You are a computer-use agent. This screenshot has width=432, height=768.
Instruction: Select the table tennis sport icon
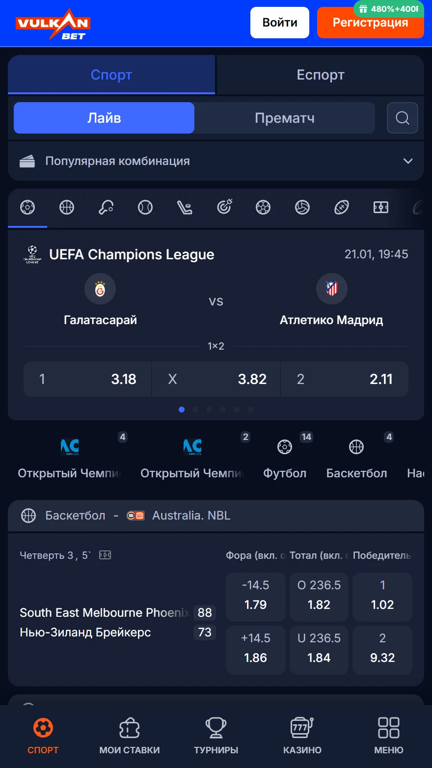pyautogui.click(x=106, y=208)
